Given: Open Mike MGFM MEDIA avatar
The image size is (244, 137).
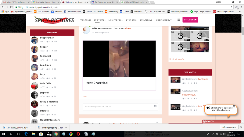Looking at the screenshot, I should [x=86, y=30].
